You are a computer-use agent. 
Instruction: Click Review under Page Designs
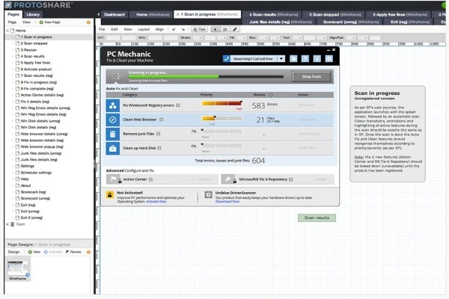73,252
